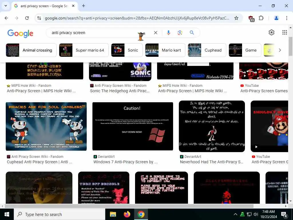Open the Windows 7 Caution image
Viewport: 293px width, 220px height.
click(133, 126)
